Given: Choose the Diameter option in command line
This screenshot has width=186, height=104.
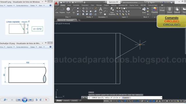Looking at the screenshot, I should (126, 98).
